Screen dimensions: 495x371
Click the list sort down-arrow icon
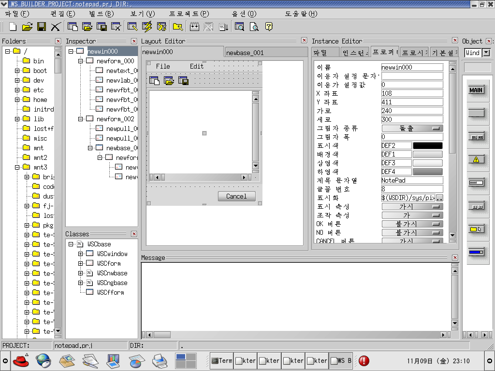point(223,27)
